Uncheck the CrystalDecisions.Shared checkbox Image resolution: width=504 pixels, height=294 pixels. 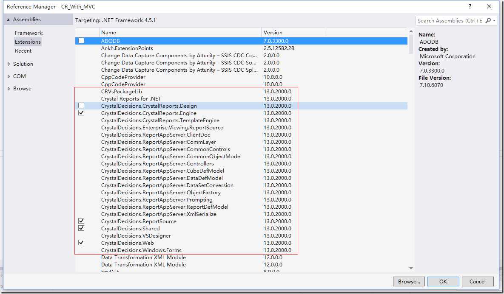(x=81, y=228)
